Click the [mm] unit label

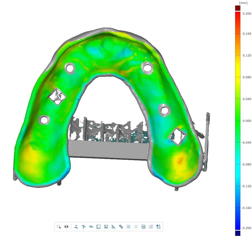coord(243,3)
